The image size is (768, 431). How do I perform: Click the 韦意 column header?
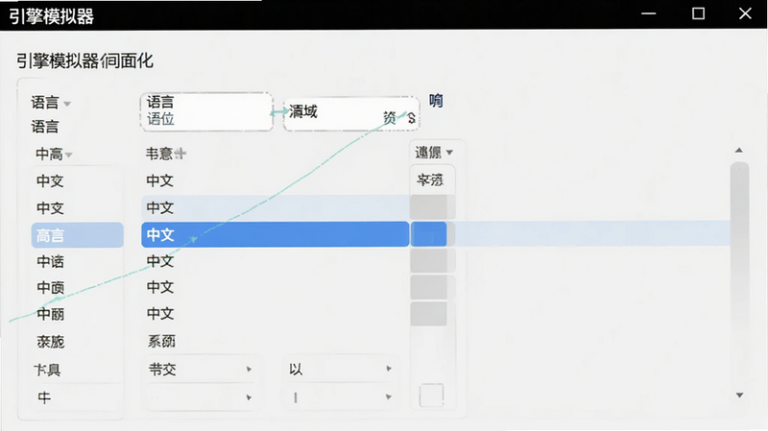(x=158, y=154)
